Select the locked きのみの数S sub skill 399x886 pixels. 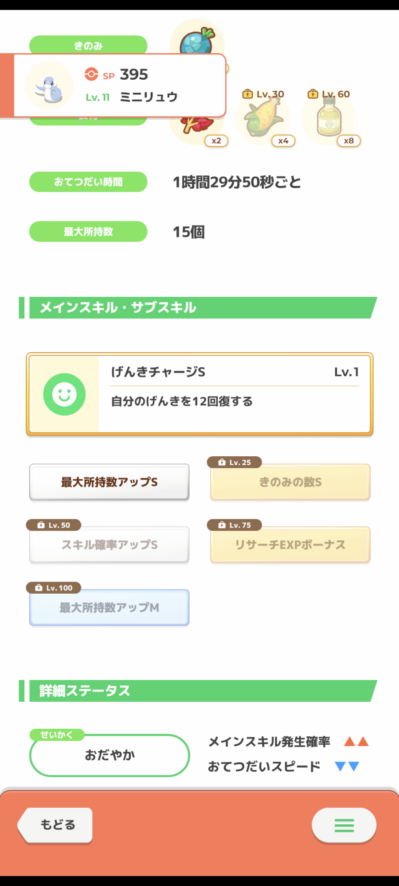[290, 482]
